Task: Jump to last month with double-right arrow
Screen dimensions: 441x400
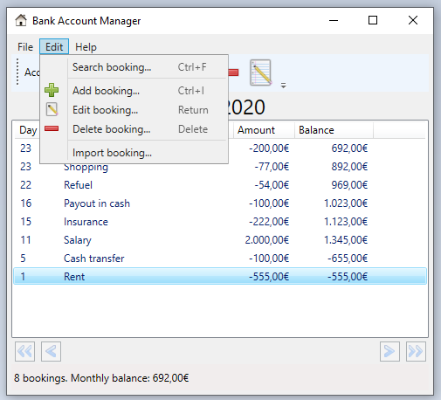Action: click(x=416, y=351)
